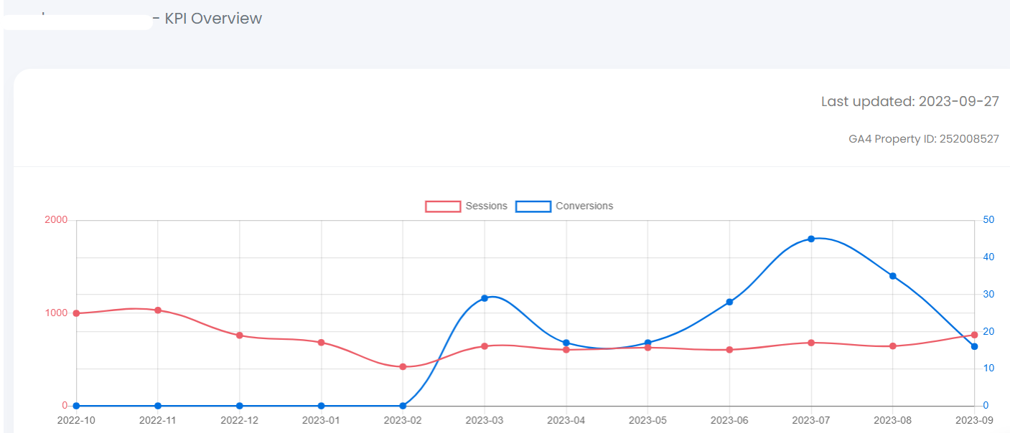Viewport: 1010px width, 433px height.
Task: Click the blue Conversions legend color box
Action: 533,206
